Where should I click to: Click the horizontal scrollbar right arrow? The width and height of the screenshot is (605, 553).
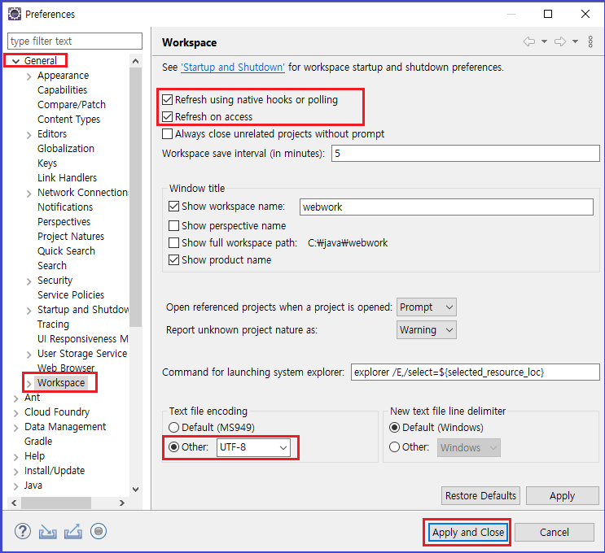coord(122,503)
